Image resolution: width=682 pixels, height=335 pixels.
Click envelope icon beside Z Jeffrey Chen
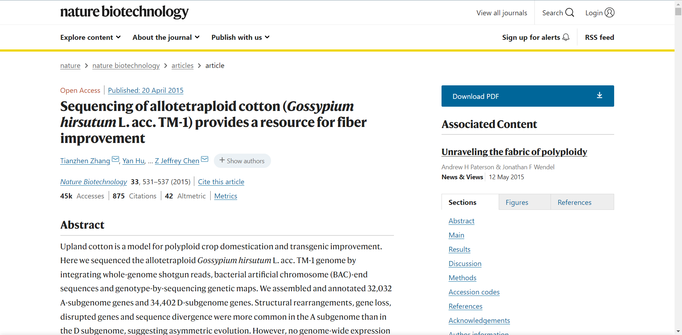coord(205,159)
